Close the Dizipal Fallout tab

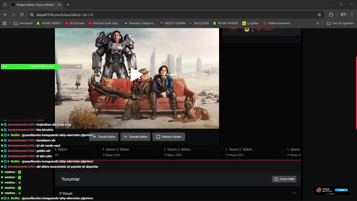click(59, 5)
